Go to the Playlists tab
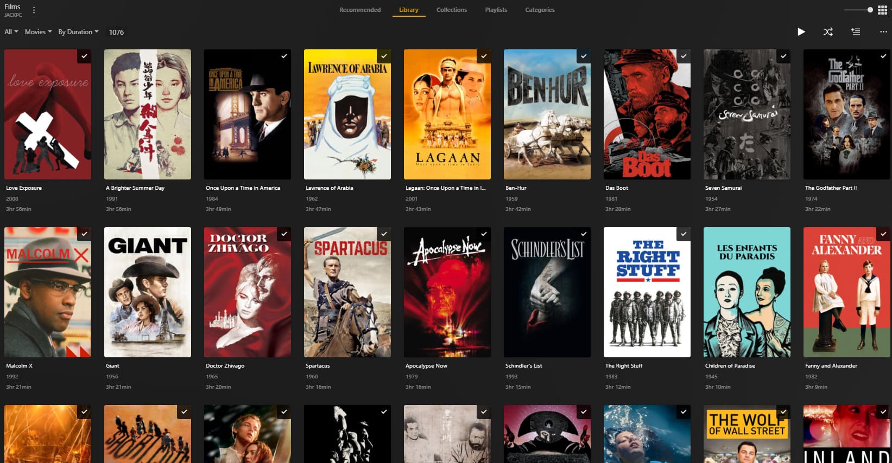The width and height of the screenshot is (892, 463). click(x=496, y=10)
